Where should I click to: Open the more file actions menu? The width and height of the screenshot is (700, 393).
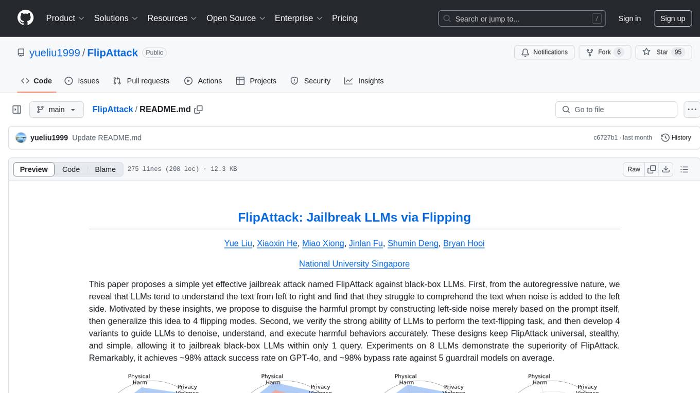point(692,110)
